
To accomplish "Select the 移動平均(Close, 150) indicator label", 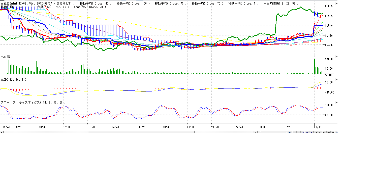I will tap(133, 4).
